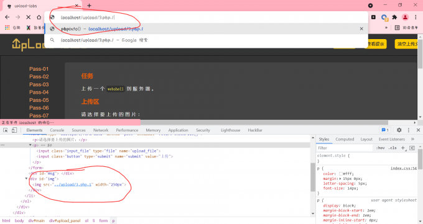
Task: Select the form breadcrumb item
Action: point(103,220)
